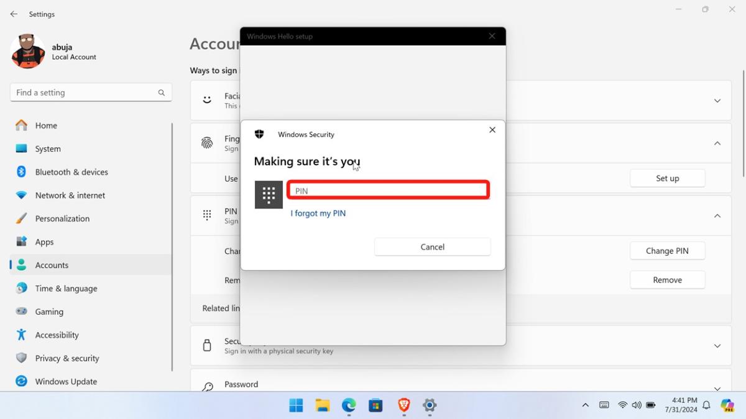This screenshot has height=419, width=746.
Task: Click the facial recognition face icon
Action: coord(206,99)
